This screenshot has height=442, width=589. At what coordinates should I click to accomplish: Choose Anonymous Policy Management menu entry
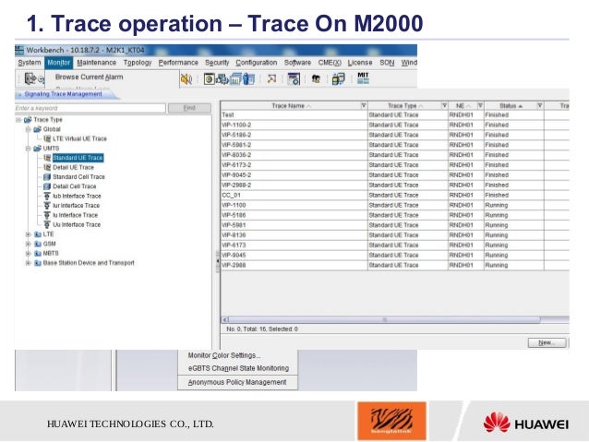pos(237,382)
